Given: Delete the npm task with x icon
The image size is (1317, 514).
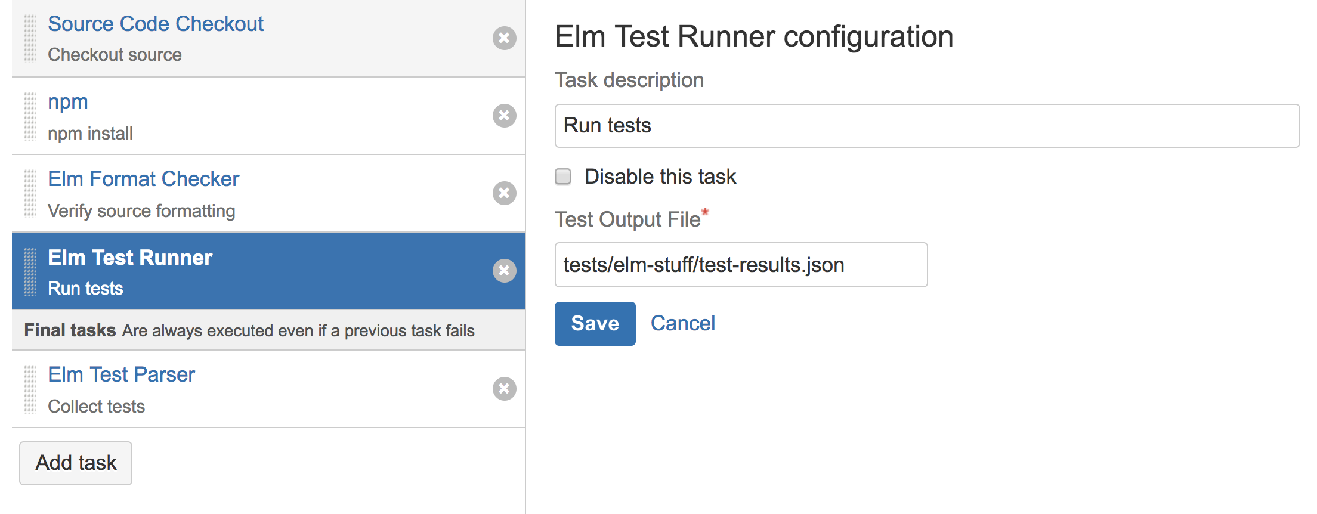Looking at the screenshot, I should point(504,116).
